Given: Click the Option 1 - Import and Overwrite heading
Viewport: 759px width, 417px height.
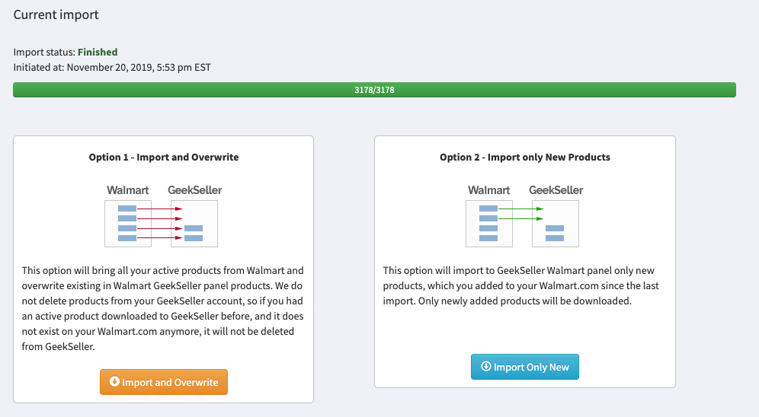Looking at the screenshot, I should [164, 157].
